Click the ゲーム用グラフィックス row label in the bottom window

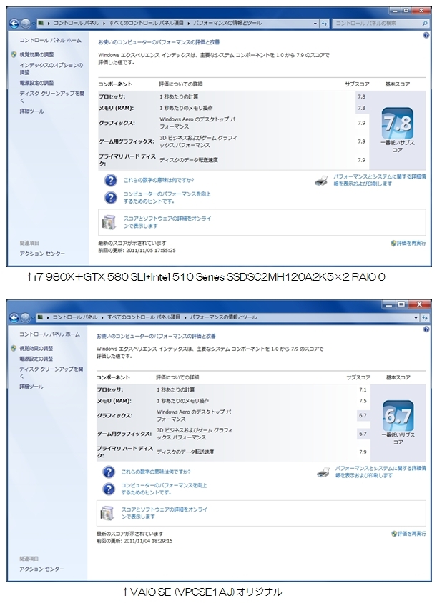(x=124, y=434)
